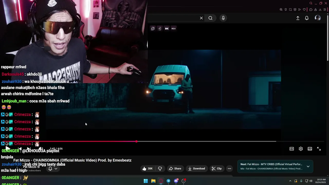329x185 pixels.
Task: Open Telegram from the taskbar
Action: point(168,181)
